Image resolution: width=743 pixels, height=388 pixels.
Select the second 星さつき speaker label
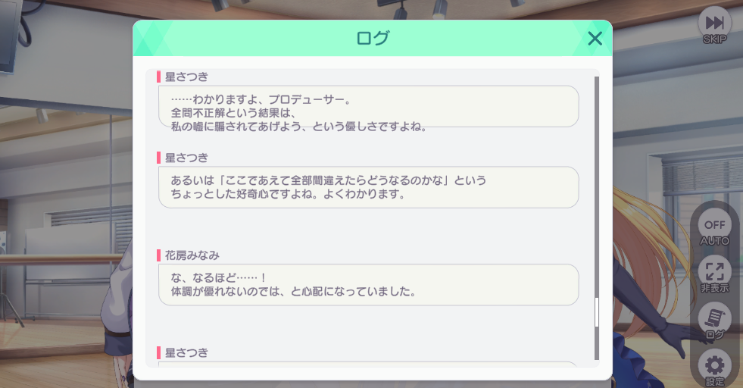[x=186, y=158]
